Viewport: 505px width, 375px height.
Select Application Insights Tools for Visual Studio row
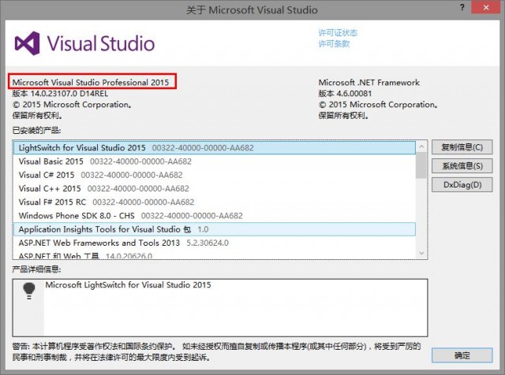214,229
